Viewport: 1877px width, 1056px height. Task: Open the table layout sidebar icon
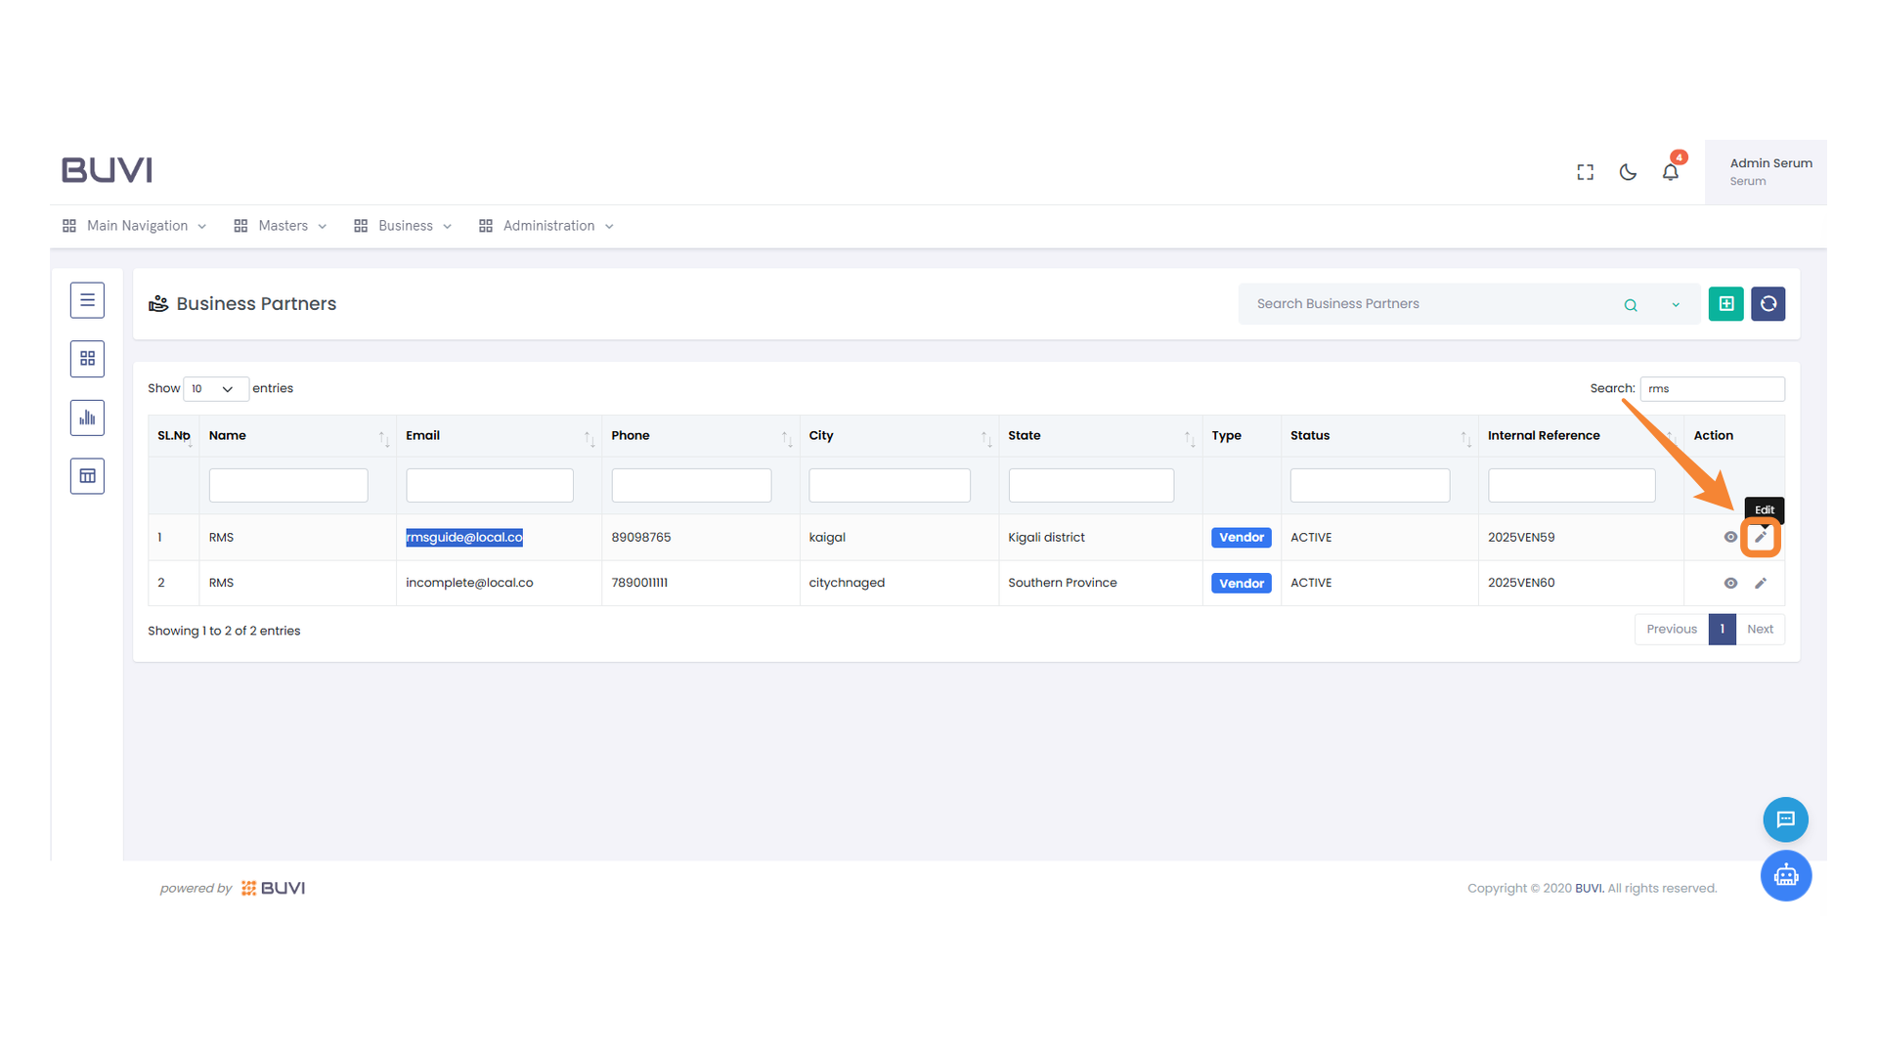[87, 476]
